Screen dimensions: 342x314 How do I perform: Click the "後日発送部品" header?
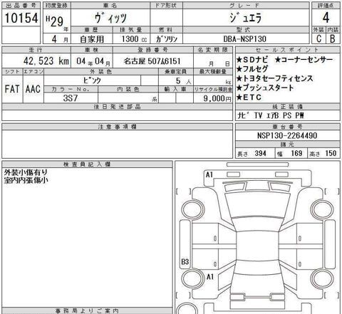pyautogui.click(x=118, y=107)
